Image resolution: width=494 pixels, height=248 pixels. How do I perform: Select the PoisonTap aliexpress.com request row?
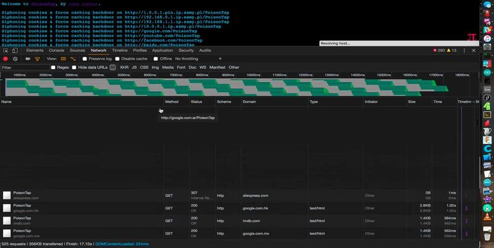pos(240,196)
